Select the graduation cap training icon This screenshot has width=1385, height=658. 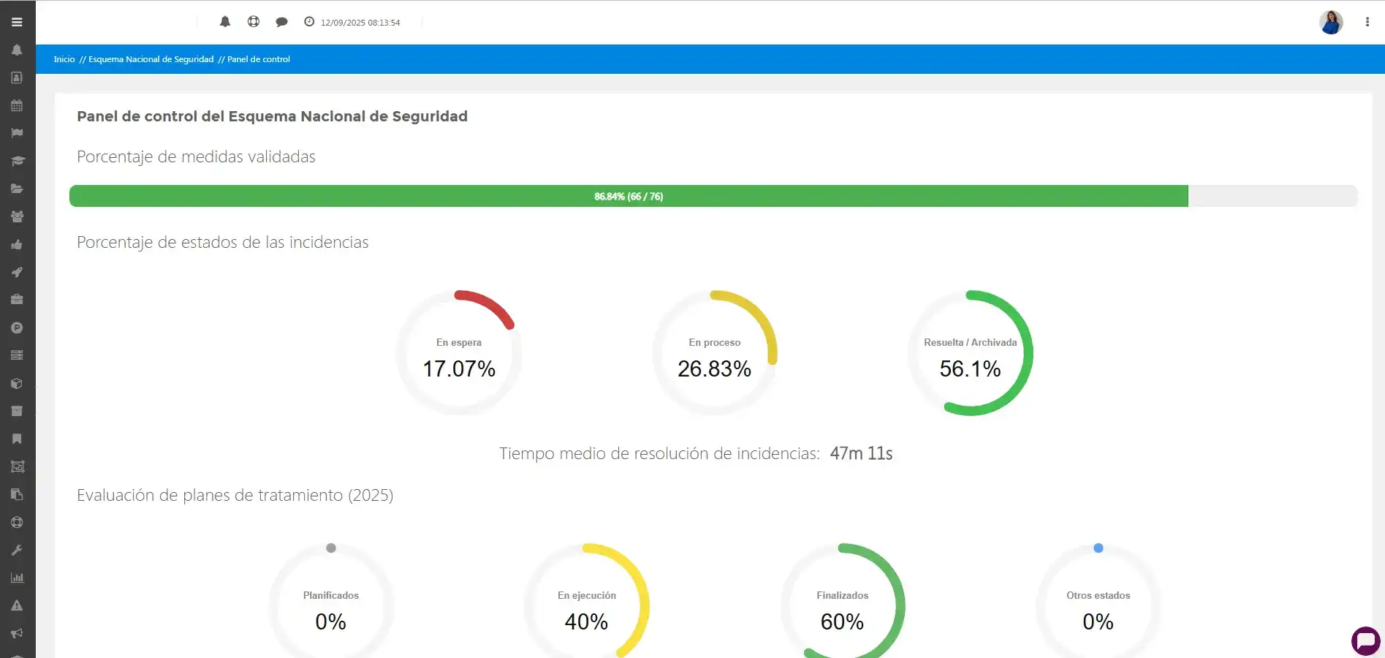17,160
